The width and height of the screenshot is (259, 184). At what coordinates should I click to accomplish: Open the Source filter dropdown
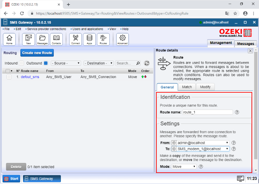click(x=66, y=63)
